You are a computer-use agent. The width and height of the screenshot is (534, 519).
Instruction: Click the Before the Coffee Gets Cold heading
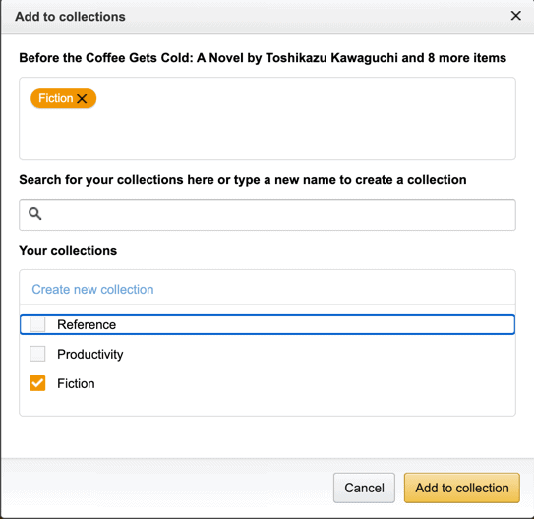pyautogui.click(x=263, y=58)
